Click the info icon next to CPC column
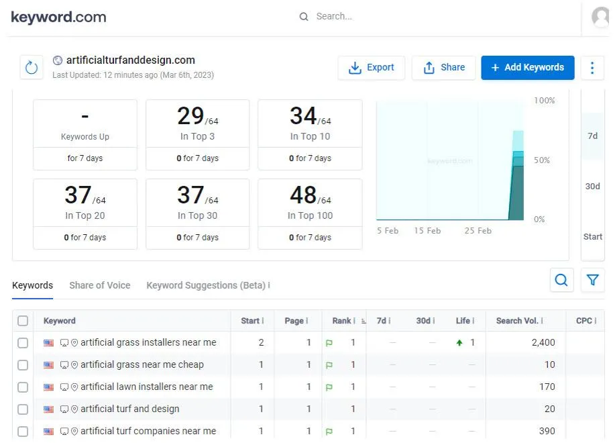This screenshot has width=615, height=447. click(x=595, y=321)
